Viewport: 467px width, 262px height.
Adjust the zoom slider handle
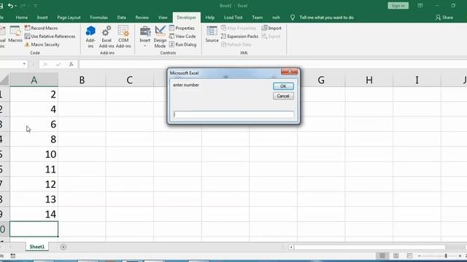point(446,255)
